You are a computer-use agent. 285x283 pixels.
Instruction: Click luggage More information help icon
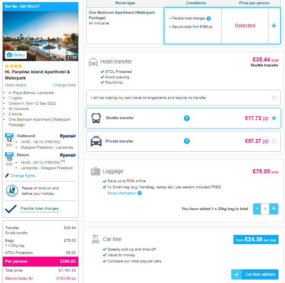tap(140, 193)
